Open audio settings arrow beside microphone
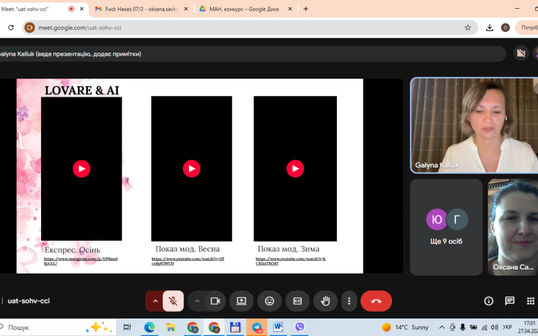The image size is (538, 336). pyautogui.click(x=155, y=301)
